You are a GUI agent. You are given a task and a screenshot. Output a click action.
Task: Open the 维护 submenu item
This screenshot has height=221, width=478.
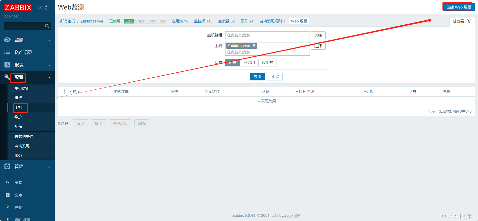(x=31, y=117)
